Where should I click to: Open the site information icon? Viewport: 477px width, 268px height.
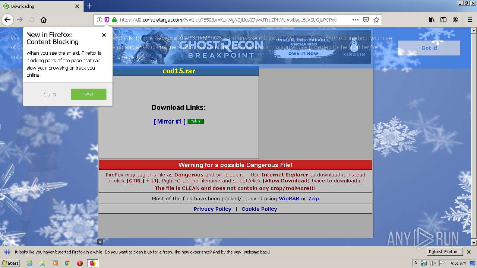tap(99, 20)
